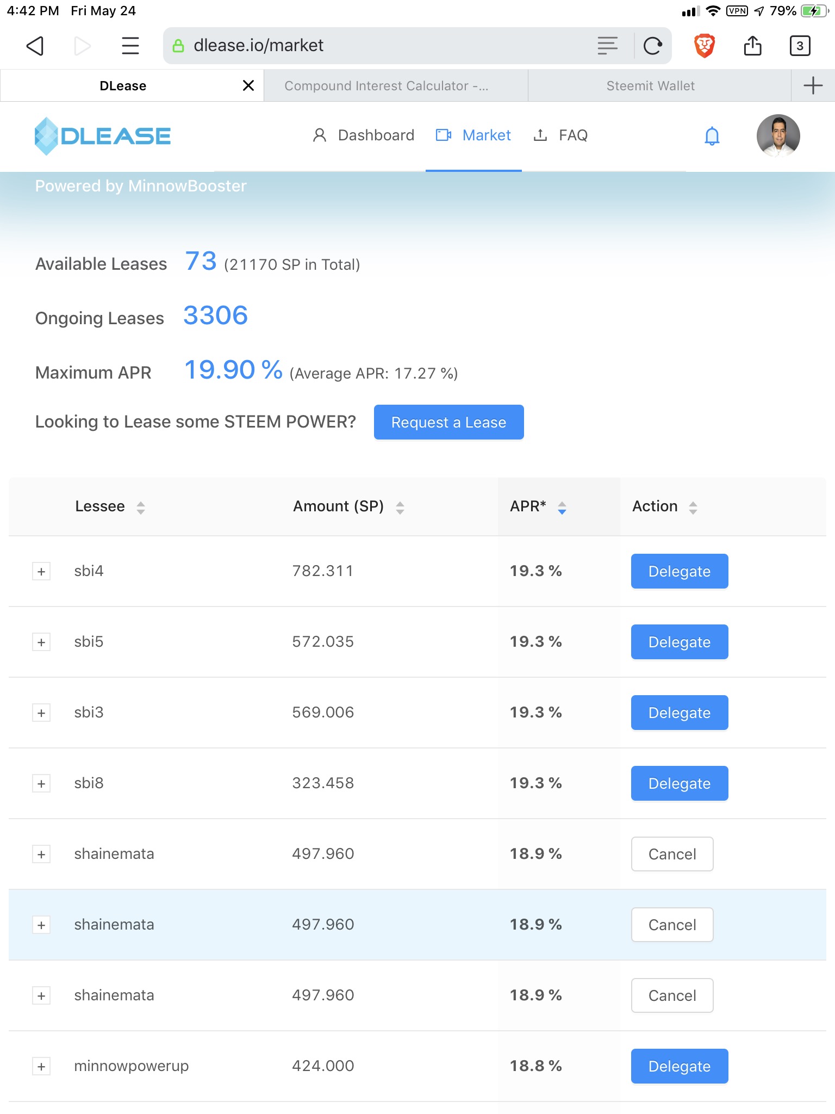Open the browser hamburger menu
Screen dimensions: 835x1114
tap(130, 46)
